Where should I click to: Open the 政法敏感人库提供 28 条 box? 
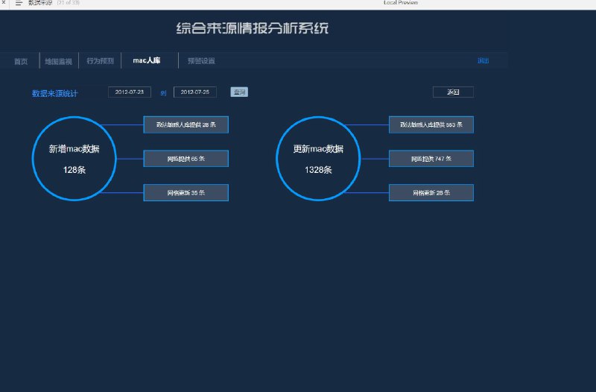(186, 124)
